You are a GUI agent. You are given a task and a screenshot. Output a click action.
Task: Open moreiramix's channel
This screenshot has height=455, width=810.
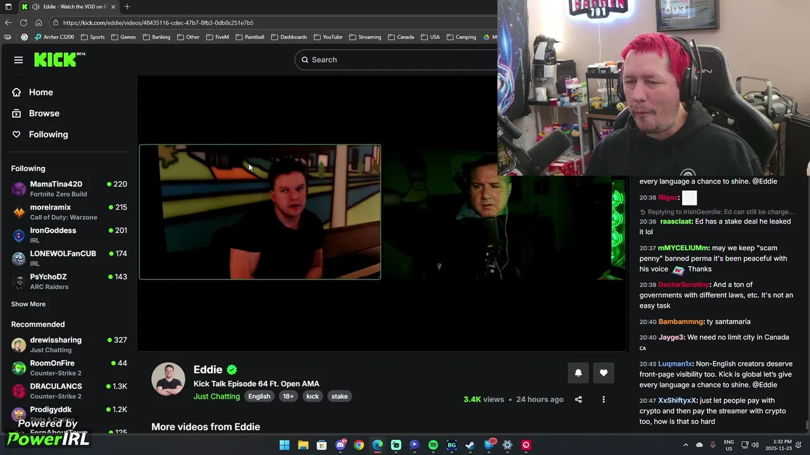tap(69, 212)
